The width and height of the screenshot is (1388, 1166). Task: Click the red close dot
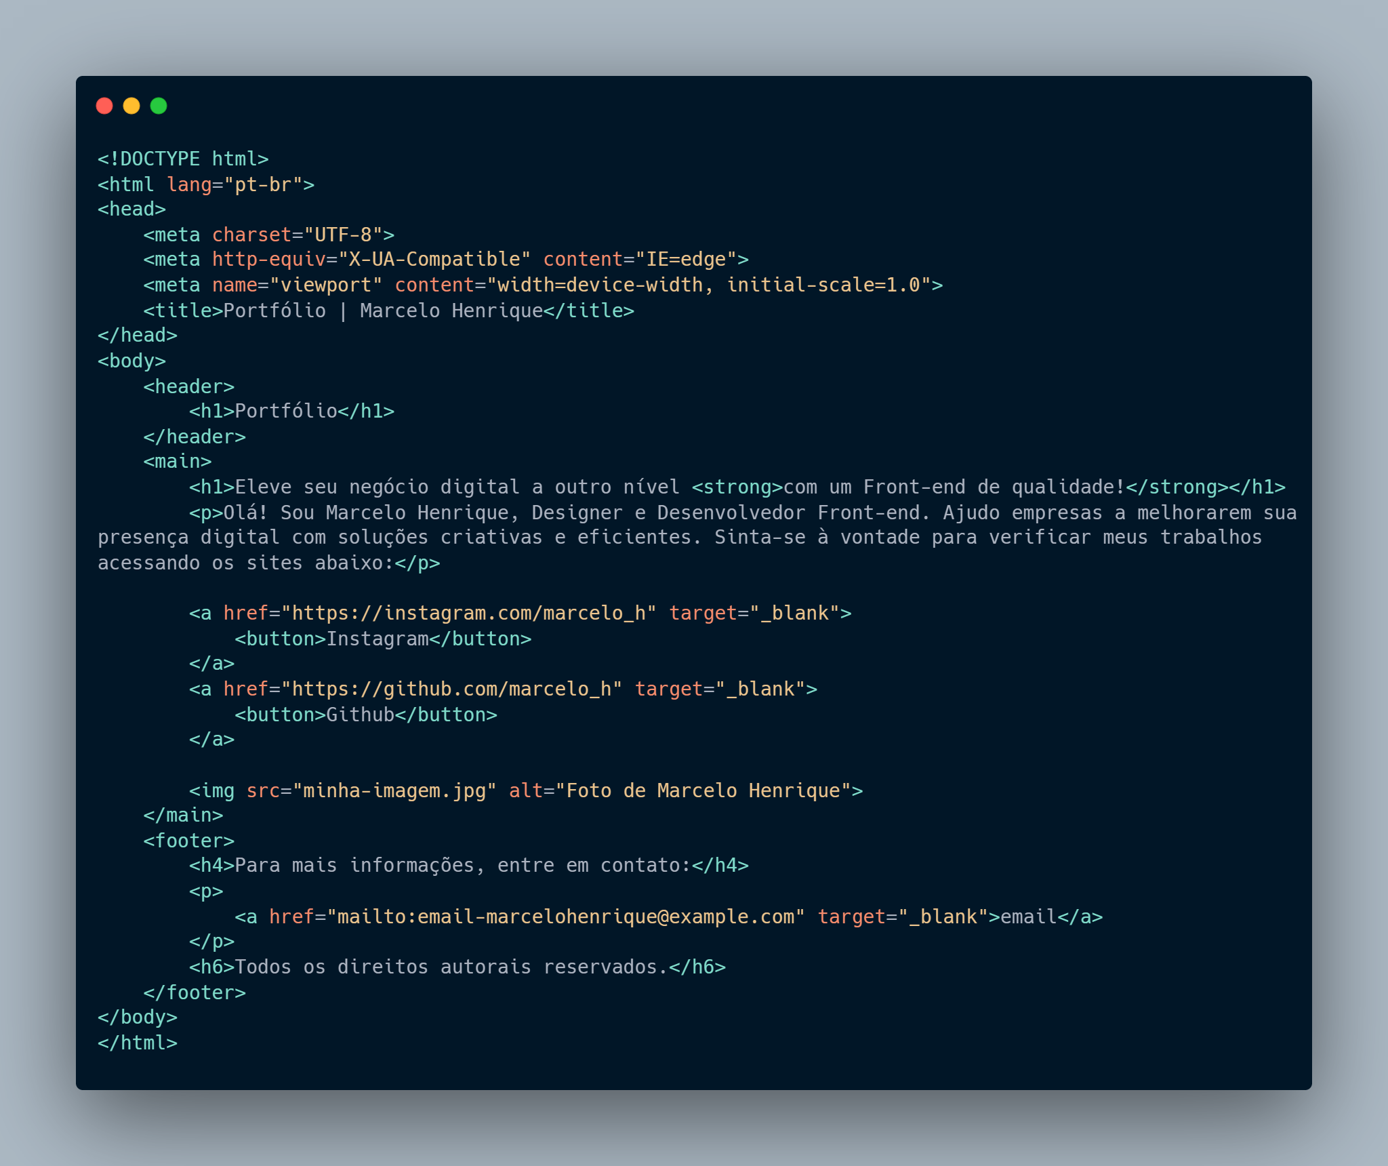coord(104,106)
